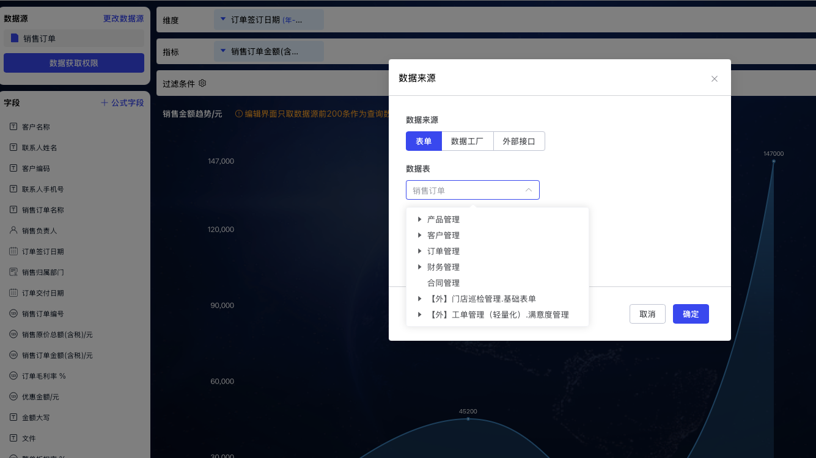Click the department icon for 销售归属部门 field
Viewport: 816px width, 458px height.
[13, 272]
